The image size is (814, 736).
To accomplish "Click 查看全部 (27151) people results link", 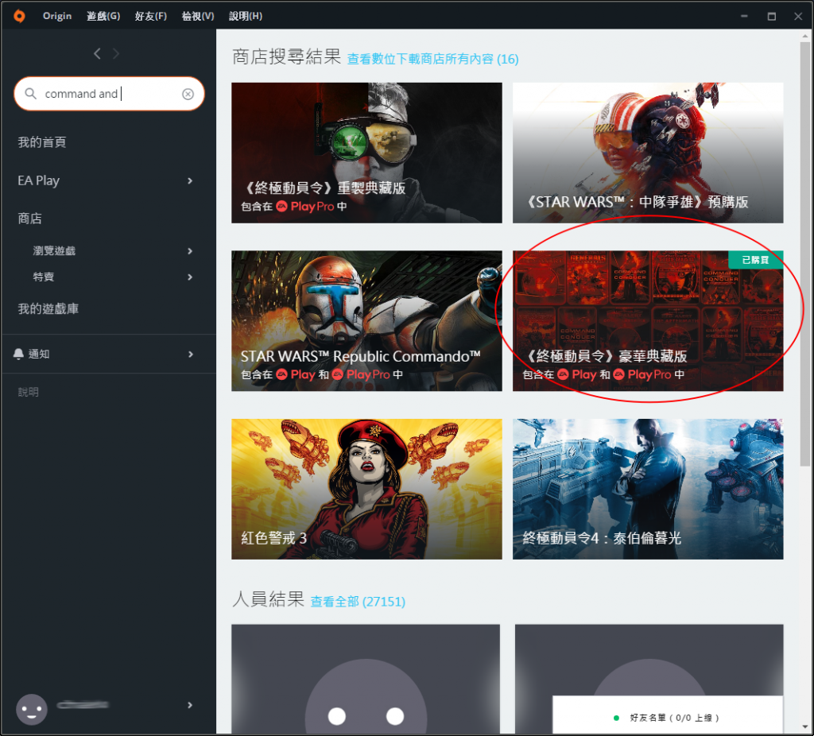I will (358, 602).
